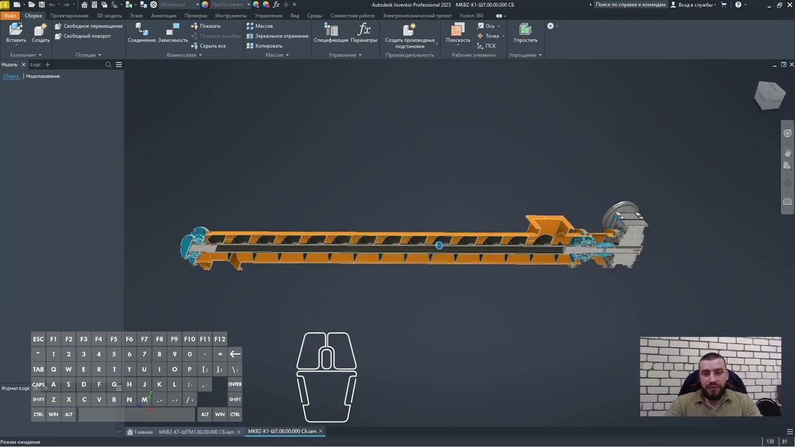The width and height of the screenshot is (795, 447).
Task: Click the ПСК coordinate system tool
Action: 486,46
